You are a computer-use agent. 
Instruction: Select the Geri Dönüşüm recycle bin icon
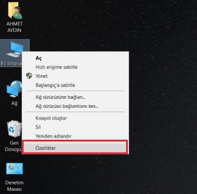click(x=13, y=136)
